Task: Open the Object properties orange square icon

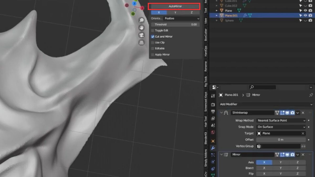Action: [x=213, y=141]
